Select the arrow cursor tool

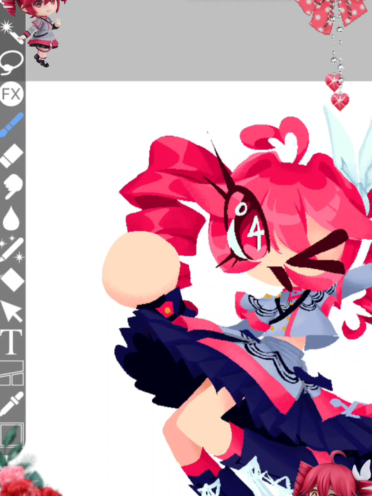pyautogui.click(x=12, y=311)
